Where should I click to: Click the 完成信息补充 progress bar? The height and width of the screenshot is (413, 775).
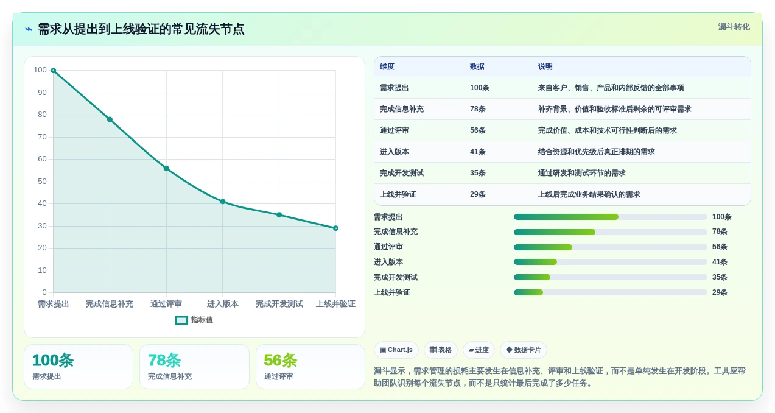(x=611, y=232)
